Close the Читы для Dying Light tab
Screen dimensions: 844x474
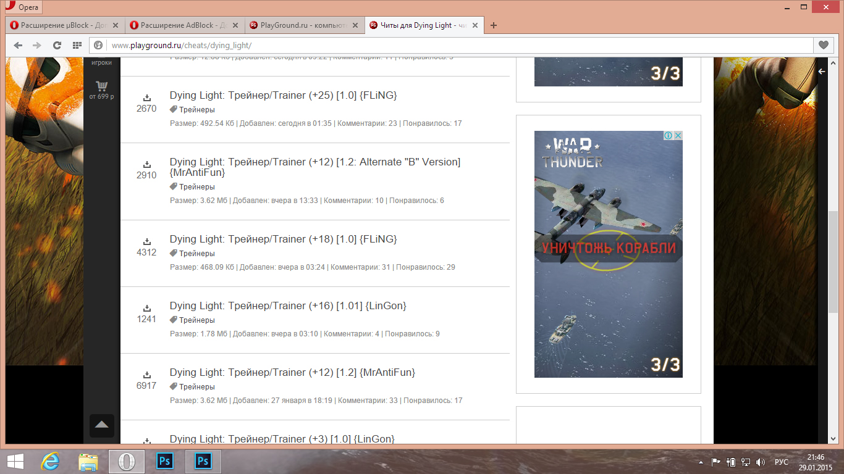pos(475,25)
